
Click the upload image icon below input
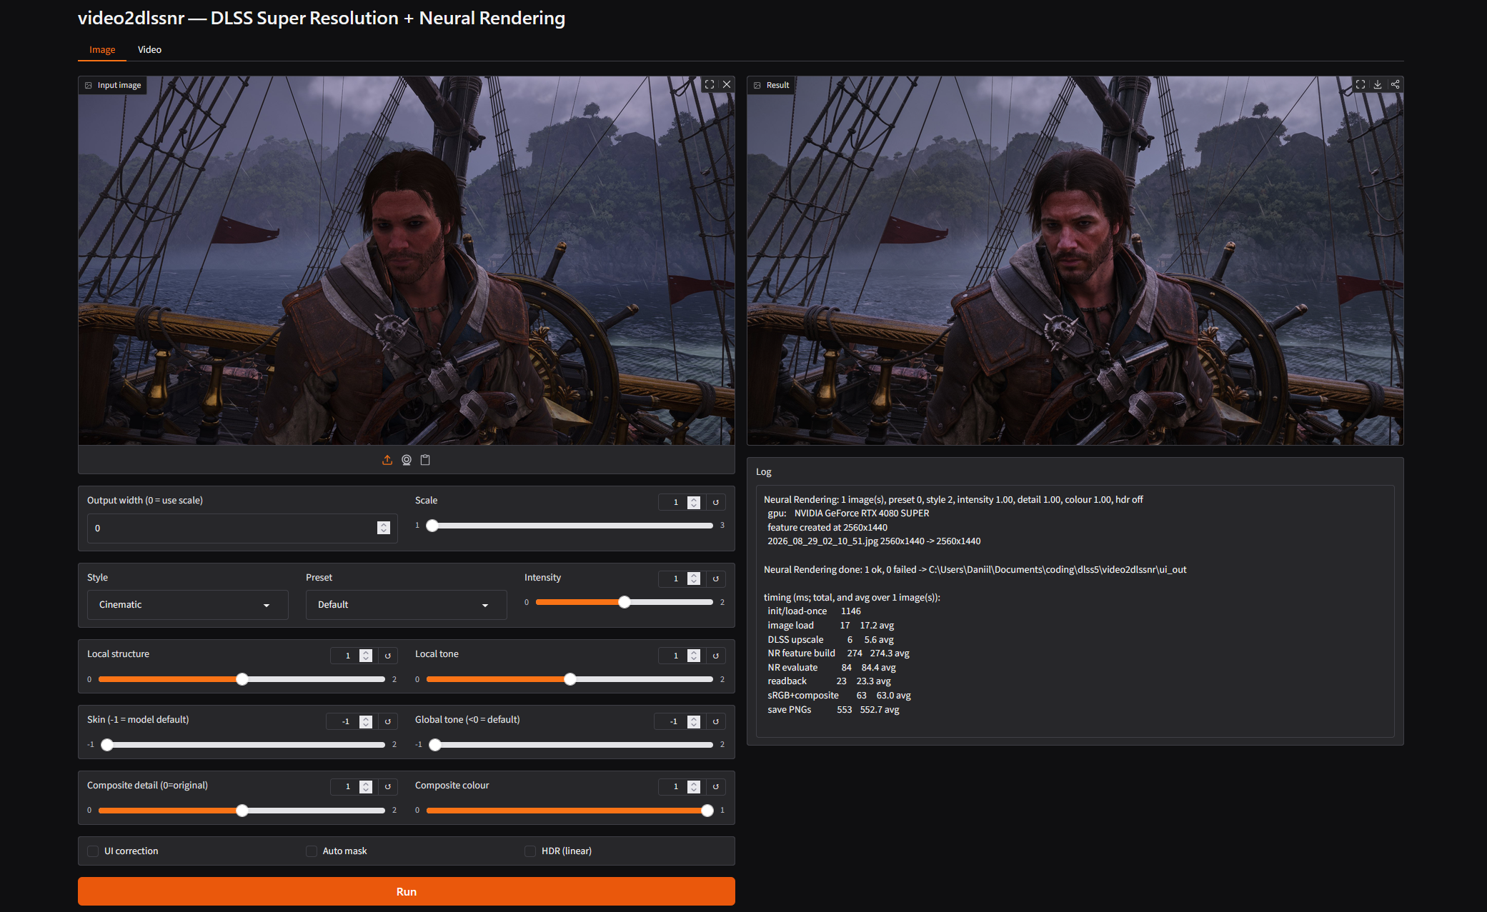coord(387,460)
